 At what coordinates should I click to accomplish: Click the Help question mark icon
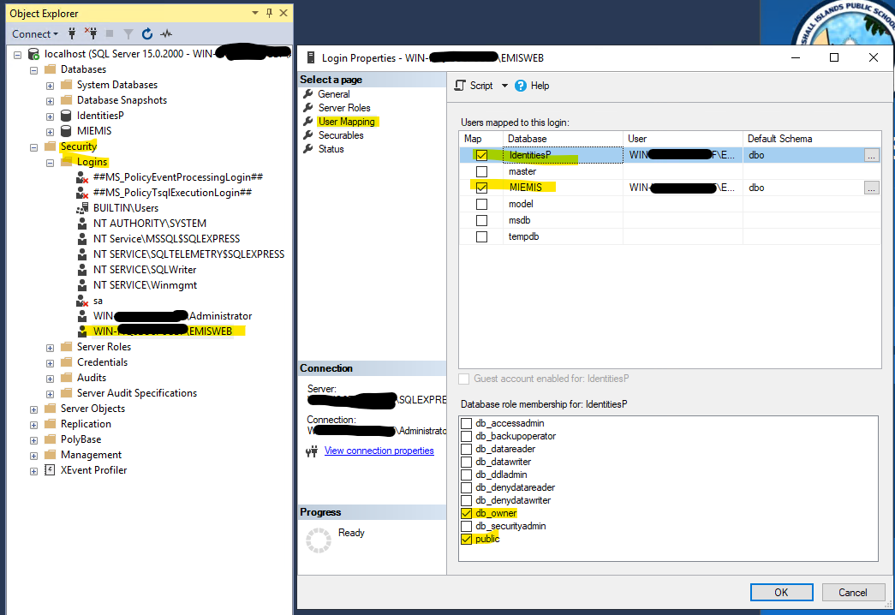coord(521,86)
